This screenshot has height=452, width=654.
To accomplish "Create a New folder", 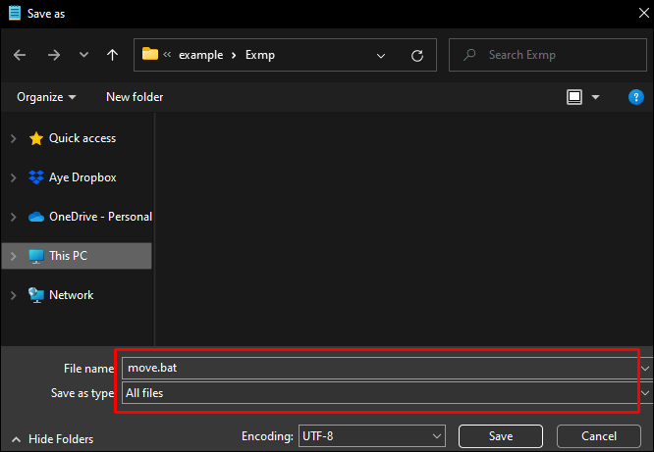I will [135, 97].
